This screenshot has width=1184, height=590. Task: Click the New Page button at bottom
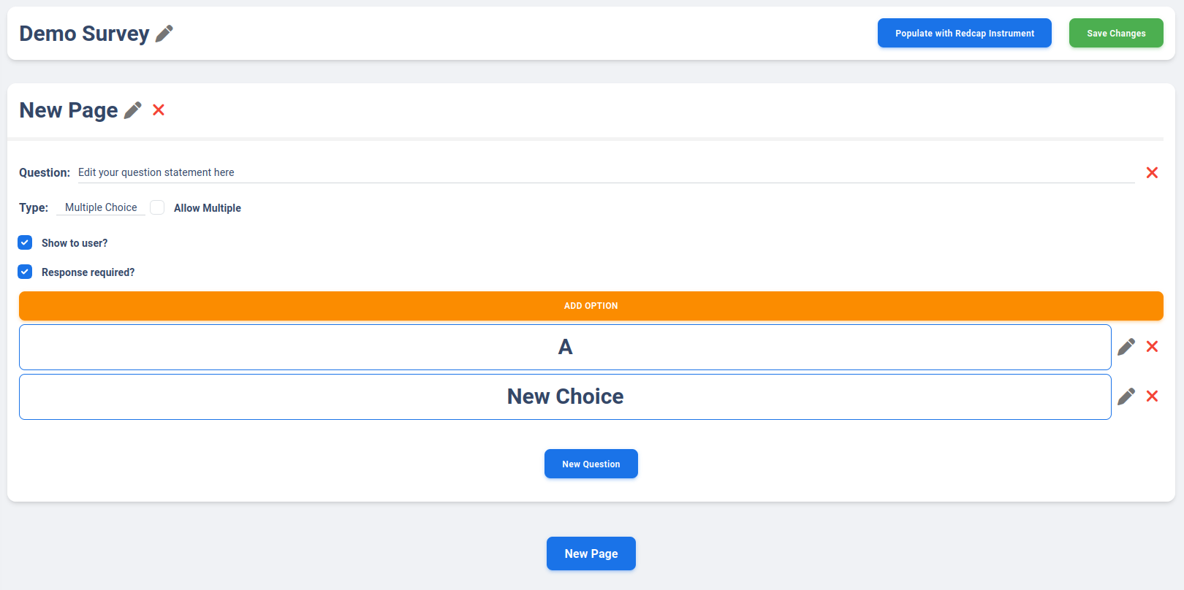(x=591, y=553)
